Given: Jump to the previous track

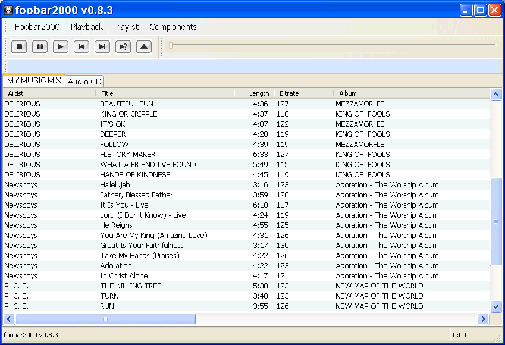Looking at the screenshot, I should click(81, 47).
